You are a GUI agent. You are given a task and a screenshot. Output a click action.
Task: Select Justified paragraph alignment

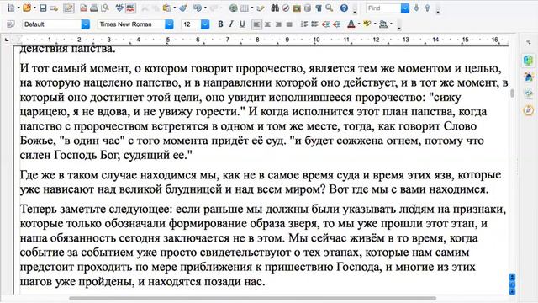click(289, 24)
